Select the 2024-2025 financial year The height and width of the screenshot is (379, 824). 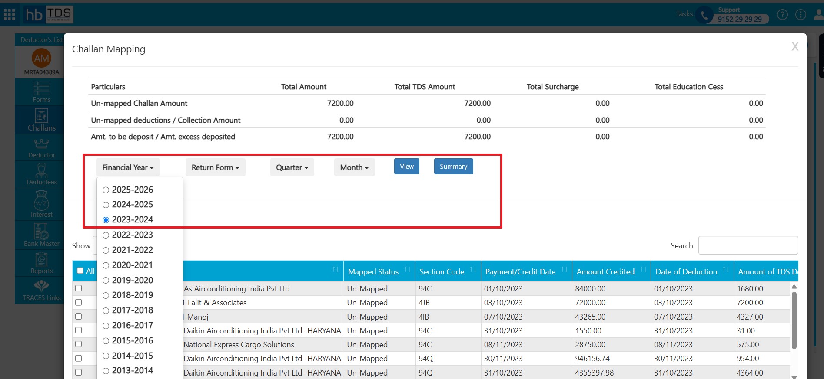click(x=106, y=205)
